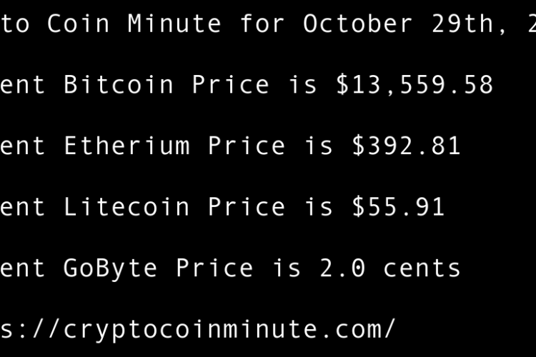Click Price in the Litecoin line
Viewport: 536px width, 357px height.
click(247, 208)
